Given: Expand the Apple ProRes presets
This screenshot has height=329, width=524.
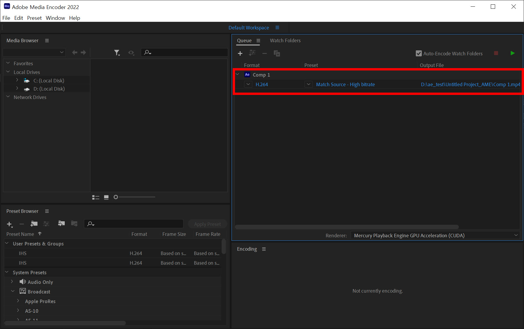Looking at the screenshot, I should tap(18, 301).
